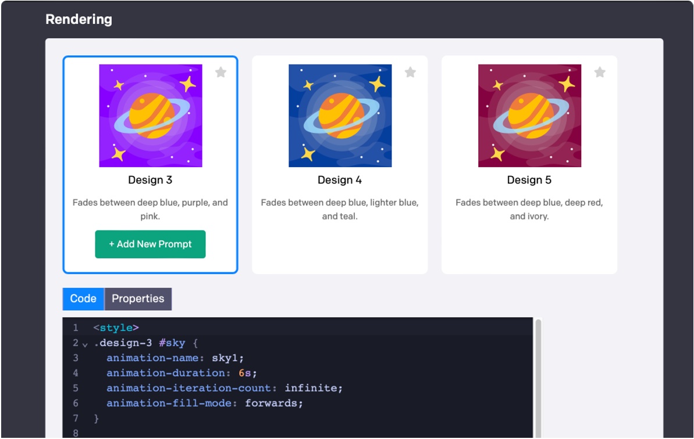Screen dimensions: 694x439
Task: Toggle the star on Design 5
Action: (x=600, y=71)
